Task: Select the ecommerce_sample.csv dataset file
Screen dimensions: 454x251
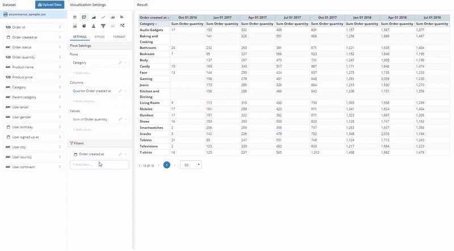Action: [x=26, y=14]
